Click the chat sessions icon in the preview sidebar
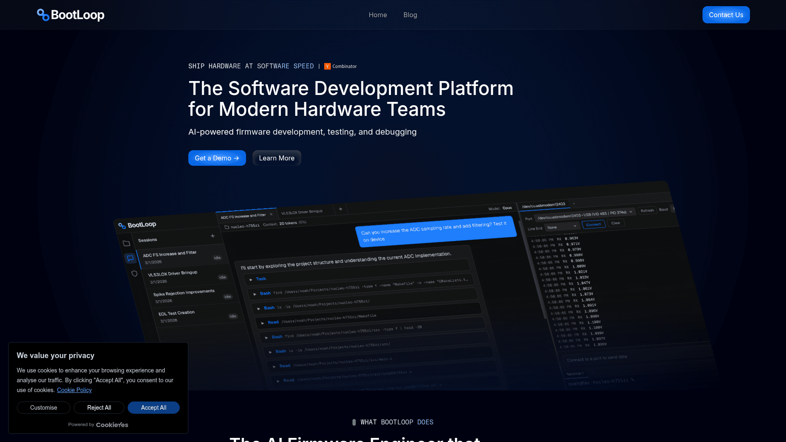Viewport: 786px width, 442px height. tap(130, 258)
